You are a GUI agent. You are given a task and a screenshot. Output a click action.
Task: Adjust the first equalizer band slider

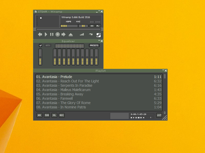point(55,57)
